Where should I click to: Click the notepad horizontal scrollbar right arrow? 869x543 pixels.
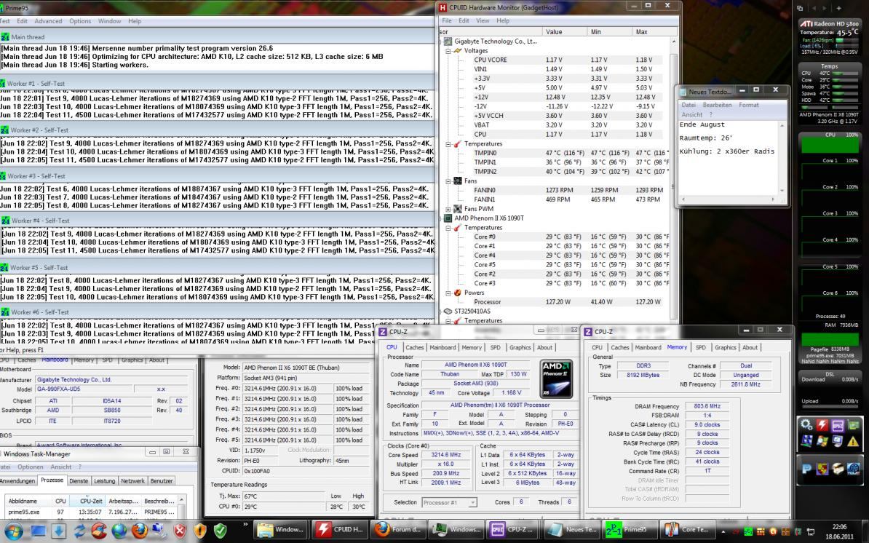tap(773, 199)
